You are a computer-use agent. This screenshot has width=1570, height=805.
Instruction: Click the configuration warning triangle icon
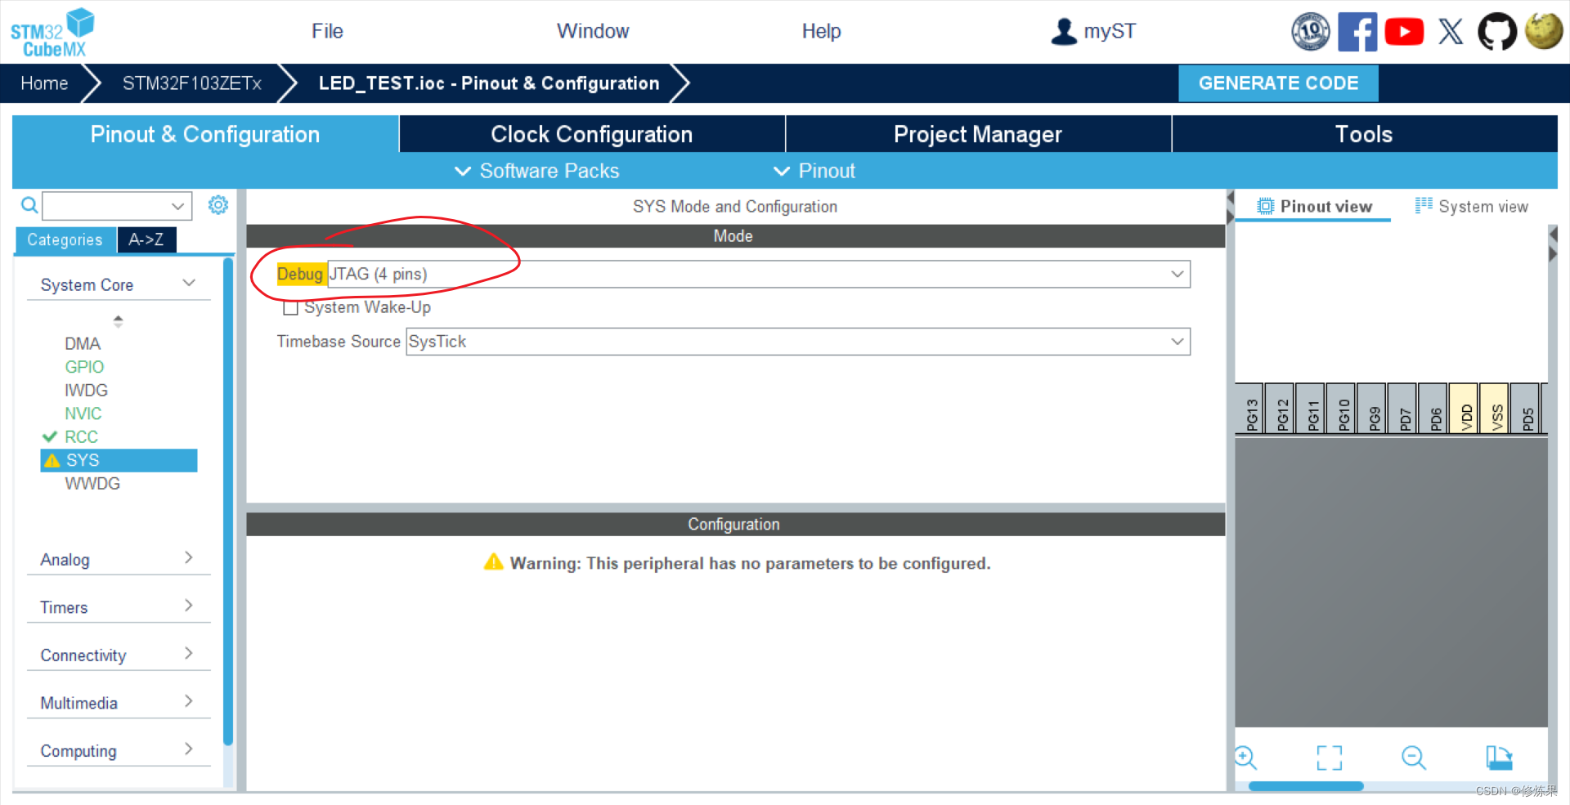(494, 561)
